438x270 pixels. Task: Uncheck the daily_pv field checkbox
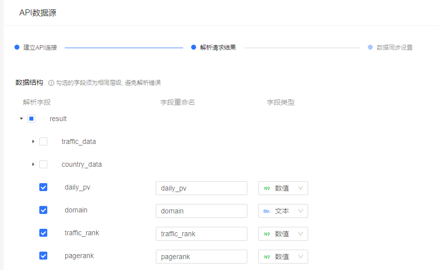43,187
